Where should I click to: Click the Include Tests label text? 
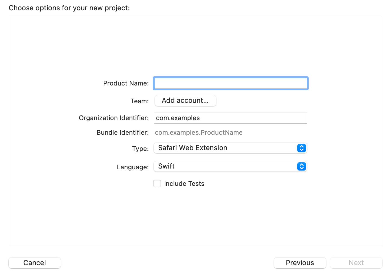click(x=184, y=184)
